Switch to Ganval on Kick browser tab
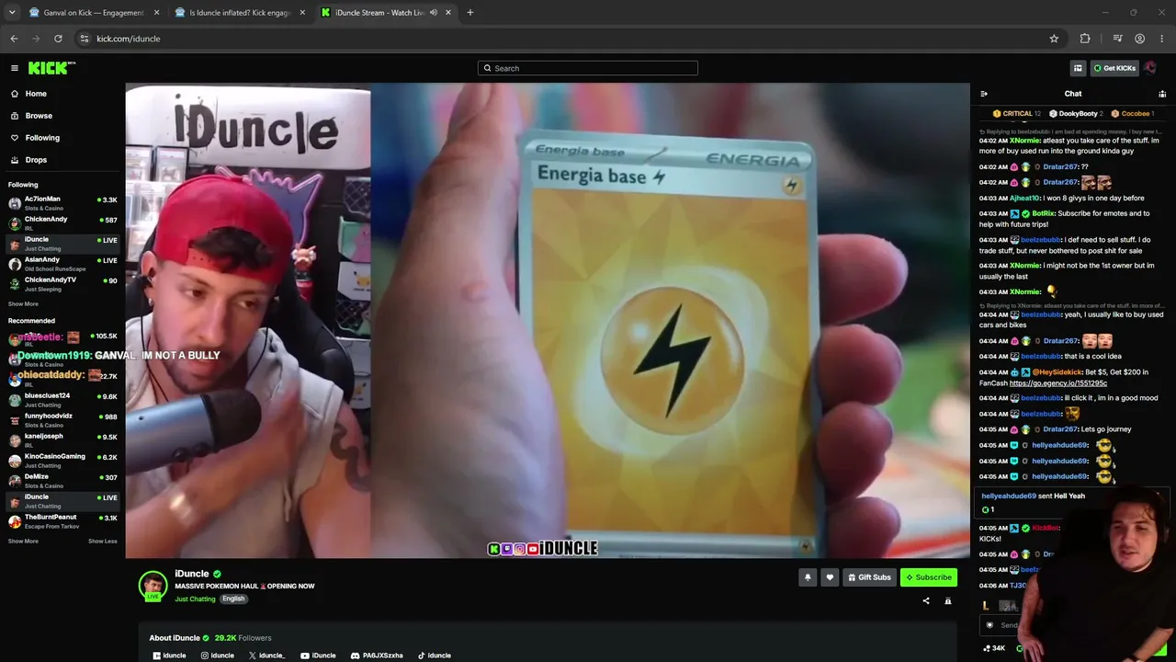Image resolution: width=1176 pixels, height=662 pixels. [x=86, y=13]
